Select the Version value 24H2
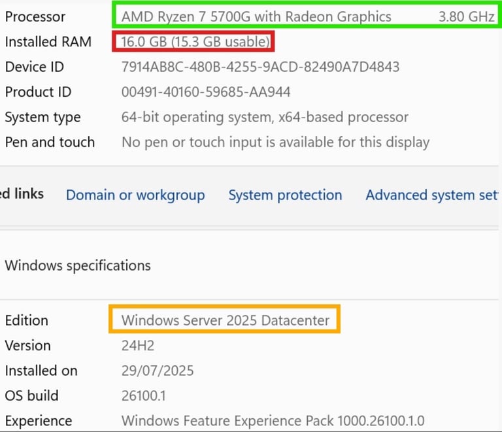This screenshot has width=502, height=432. (x=138, y=346)
